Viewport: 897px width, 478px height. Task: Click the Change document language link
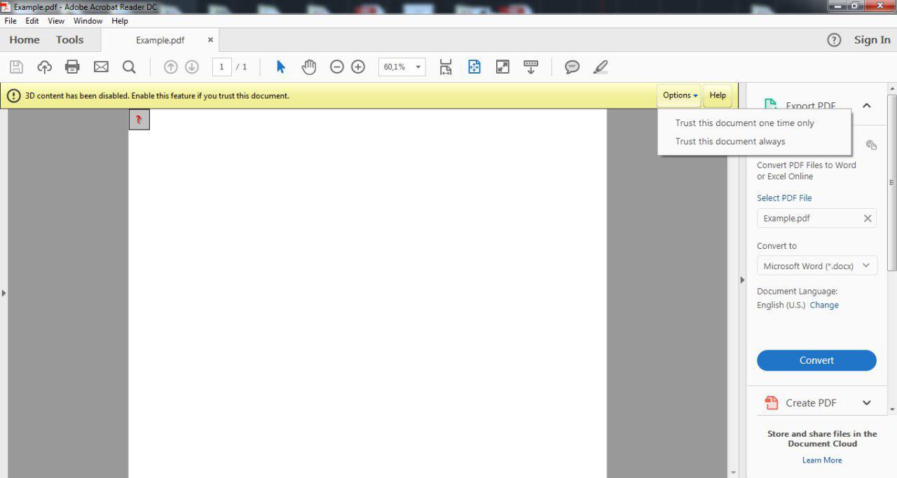tap(824, 305)
